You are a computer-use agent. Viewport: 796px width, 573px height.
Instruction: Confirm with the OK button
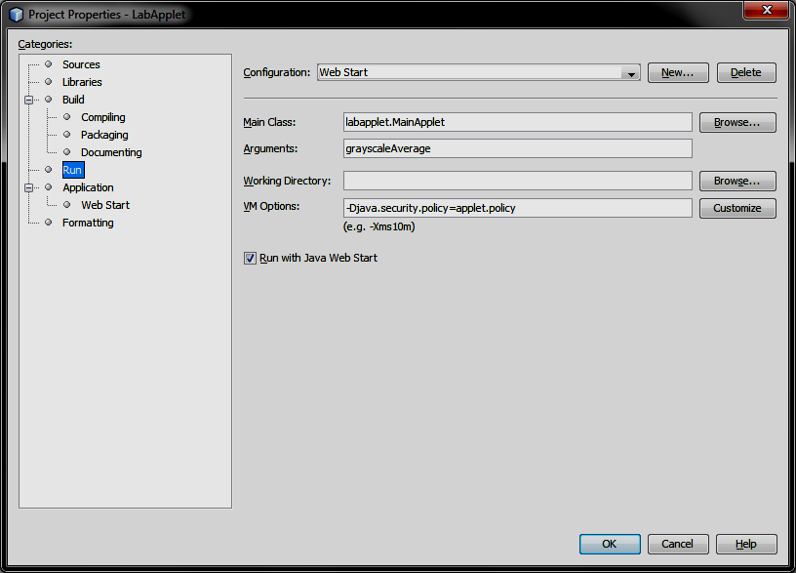[x=609, y=544]
